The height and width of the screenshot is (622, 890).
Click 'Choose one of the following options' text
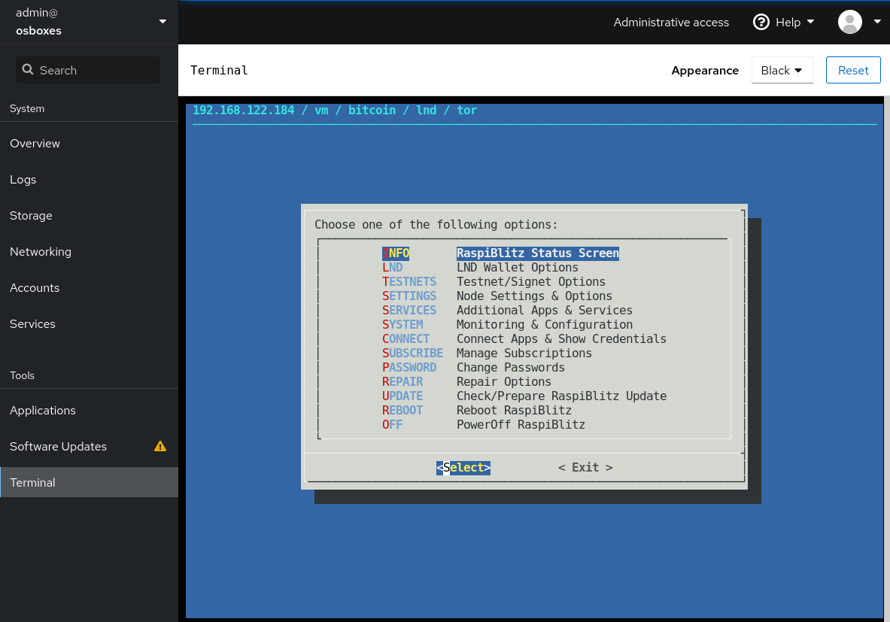click(436, 224)
